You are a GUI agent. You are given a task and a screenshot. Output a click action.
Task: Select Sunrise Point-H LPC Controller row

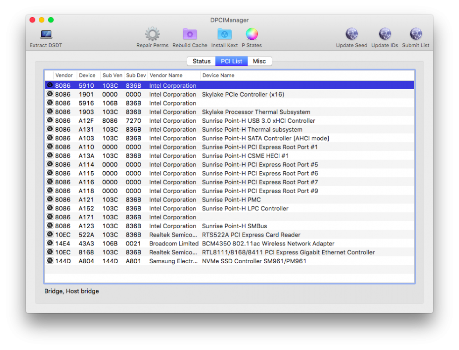coord(230,208)
